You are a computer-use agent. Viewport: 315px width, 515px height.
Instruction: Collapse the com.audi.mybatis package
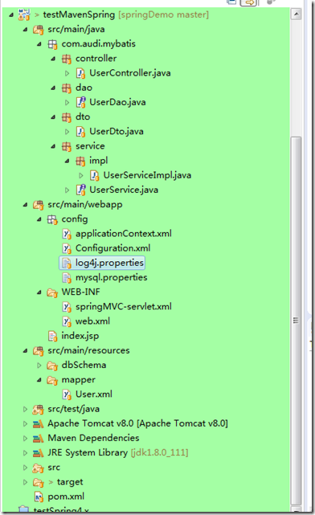39,44
